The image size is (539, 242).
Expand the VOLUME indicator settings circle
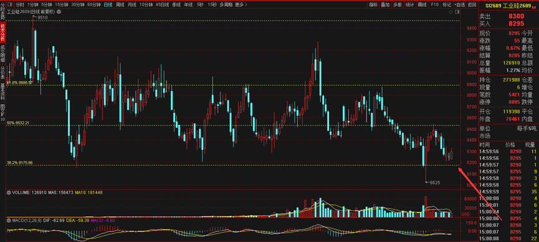coord(9,193)
